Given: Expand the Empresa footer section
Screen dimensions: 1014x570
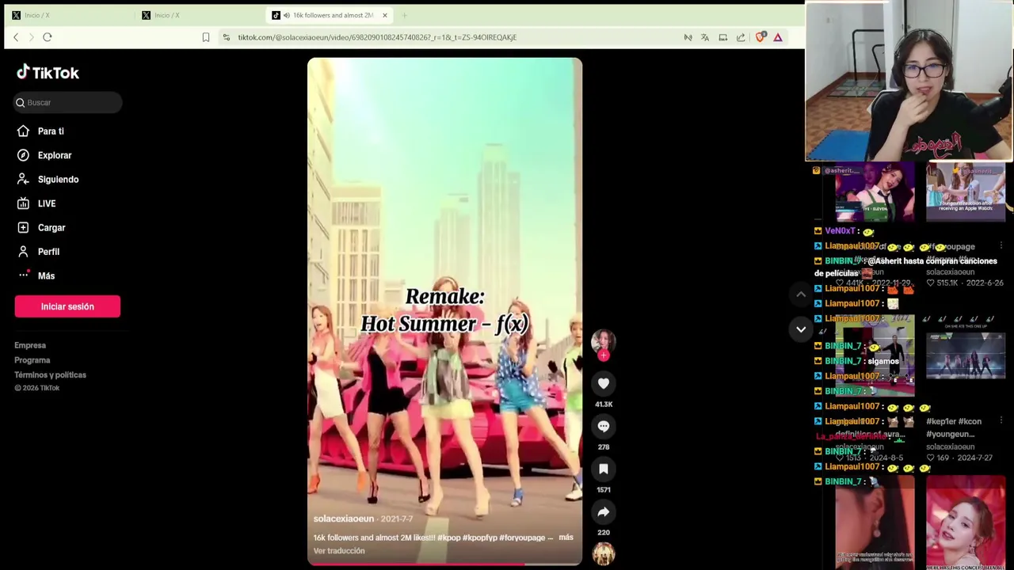Looking at the screenshot, I should click(x=30, y=345).
